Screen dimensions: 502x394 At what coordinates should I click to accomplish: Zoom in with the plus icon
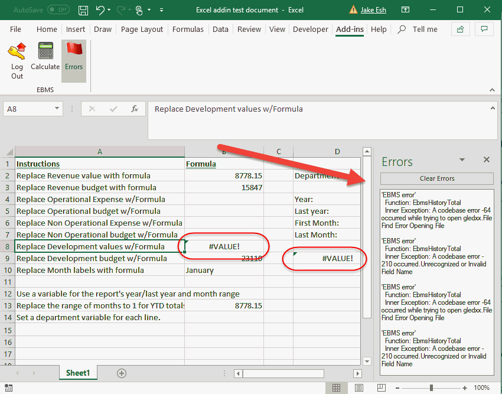(465, 388)
